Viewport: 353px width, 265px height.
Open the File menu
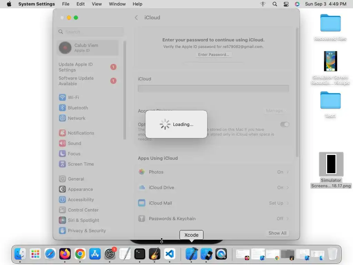point(66,4)
